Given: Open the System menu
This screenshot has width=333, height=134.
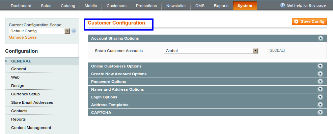Looking at the screenshot, I should click(245, 6).
